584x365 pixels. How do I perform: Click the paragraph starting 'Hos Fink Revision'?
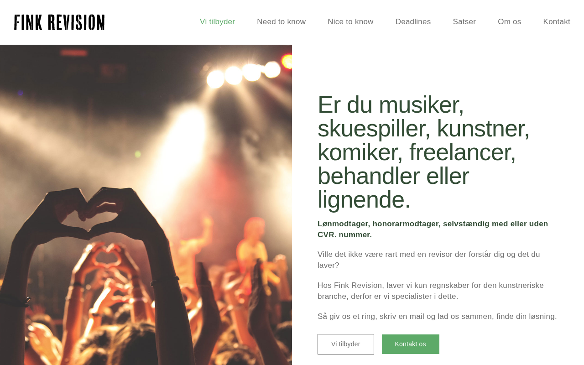coord(431,291)
